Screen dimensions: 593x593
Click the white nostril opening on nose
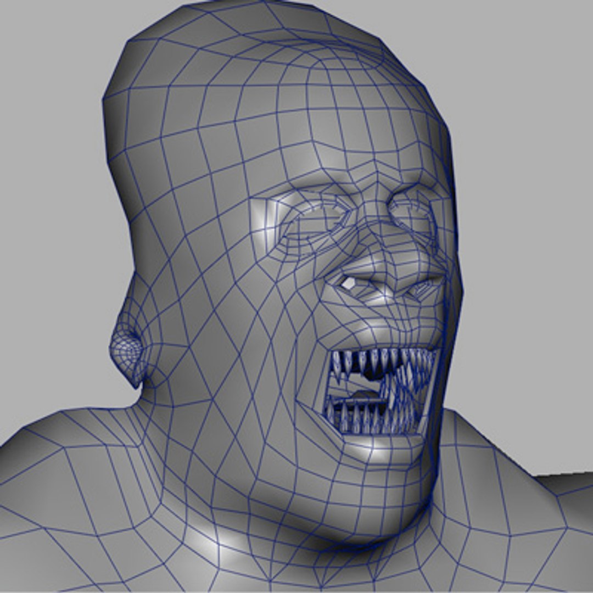point(349,283)
